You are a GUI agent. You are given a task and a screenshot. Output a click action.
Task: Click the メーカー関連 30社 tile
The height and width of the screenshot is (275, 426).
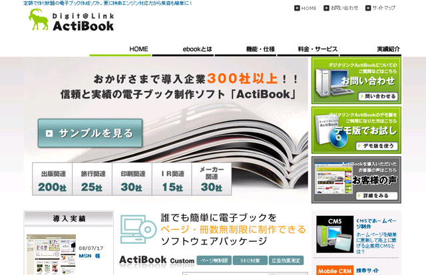[x=212, y=179]
